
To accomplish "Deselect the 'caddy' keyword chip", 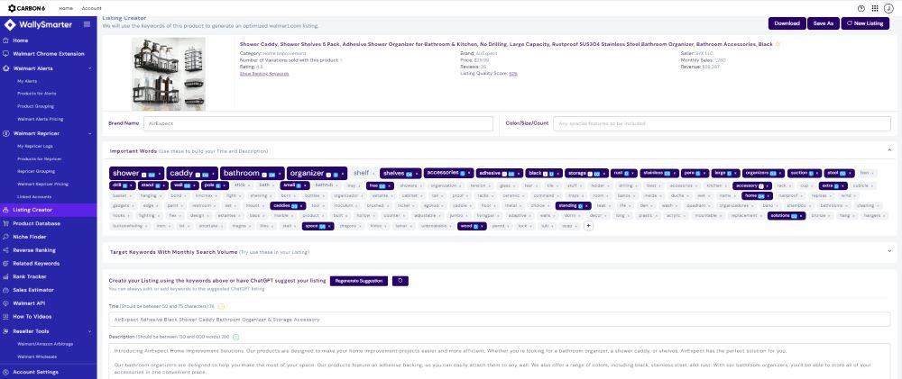I will (x=192, y=173).
